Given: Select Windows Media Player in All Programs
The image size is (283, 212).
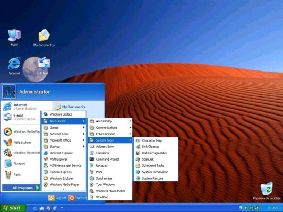Looking at the screenshot, I should pyautogui.click(x=64, y=184).
